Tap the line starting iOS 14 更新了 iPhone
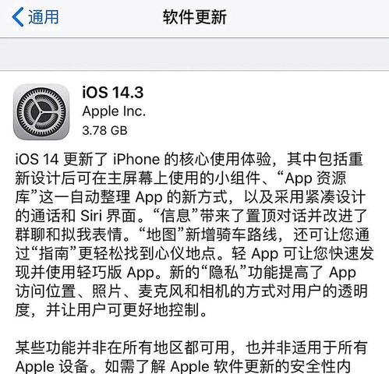This screenshot has width=389, height=374. [x=189, y=159]
